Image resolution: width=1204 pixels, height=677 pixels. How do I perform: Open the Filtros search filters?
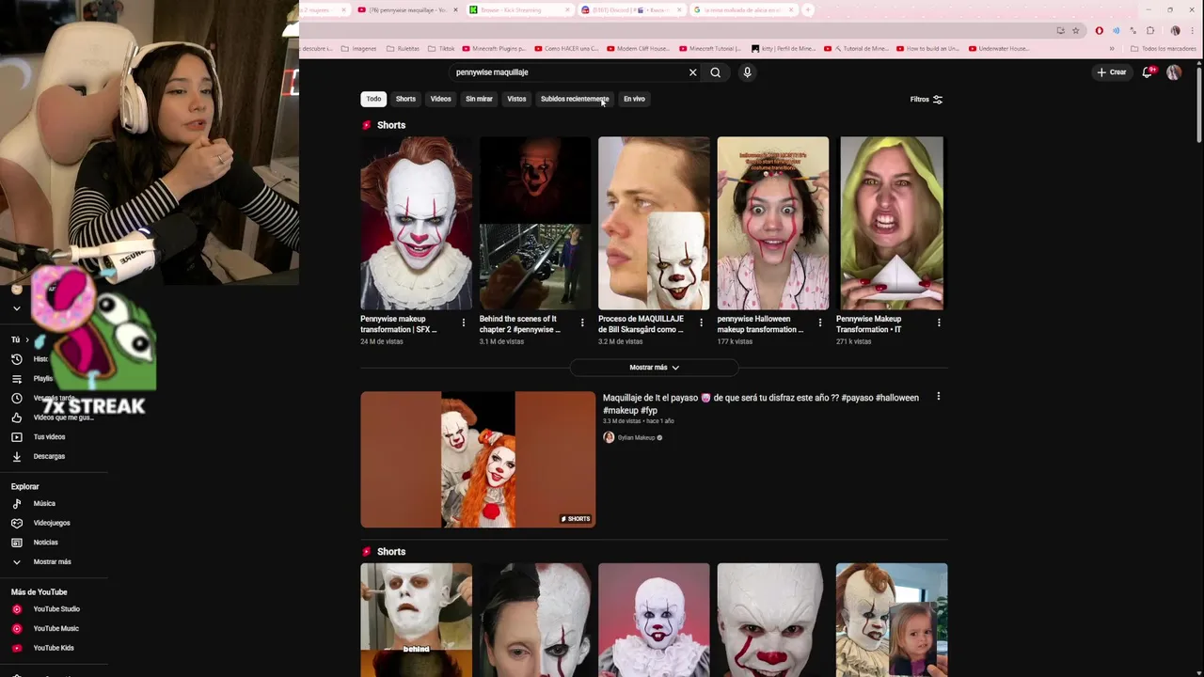(927, 99)
